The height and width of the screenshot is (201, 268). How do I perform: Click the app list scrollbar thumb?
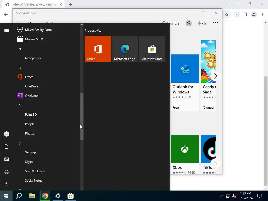coord(82,116)
